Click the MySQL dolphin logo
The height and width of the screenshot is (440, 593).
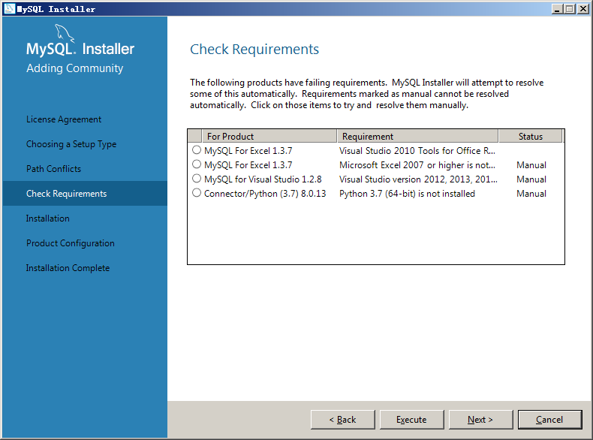[65, 33]
